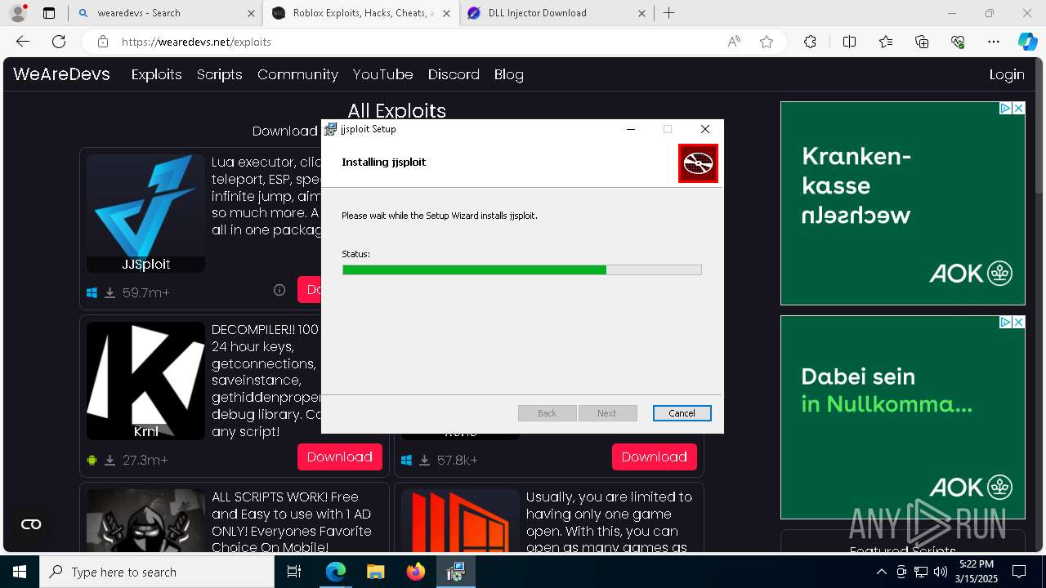Image resolution: width=1046 pixels, height=588 pixels.
Task: Toggle the Split screen icon
Action: (849, 42)
